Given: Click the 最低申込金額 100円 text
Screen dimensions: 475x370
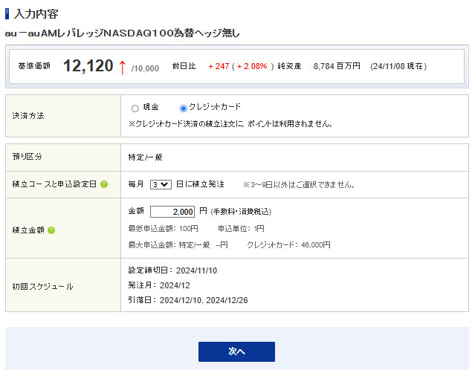Looking at the screenshot, I should pos(164,228).
